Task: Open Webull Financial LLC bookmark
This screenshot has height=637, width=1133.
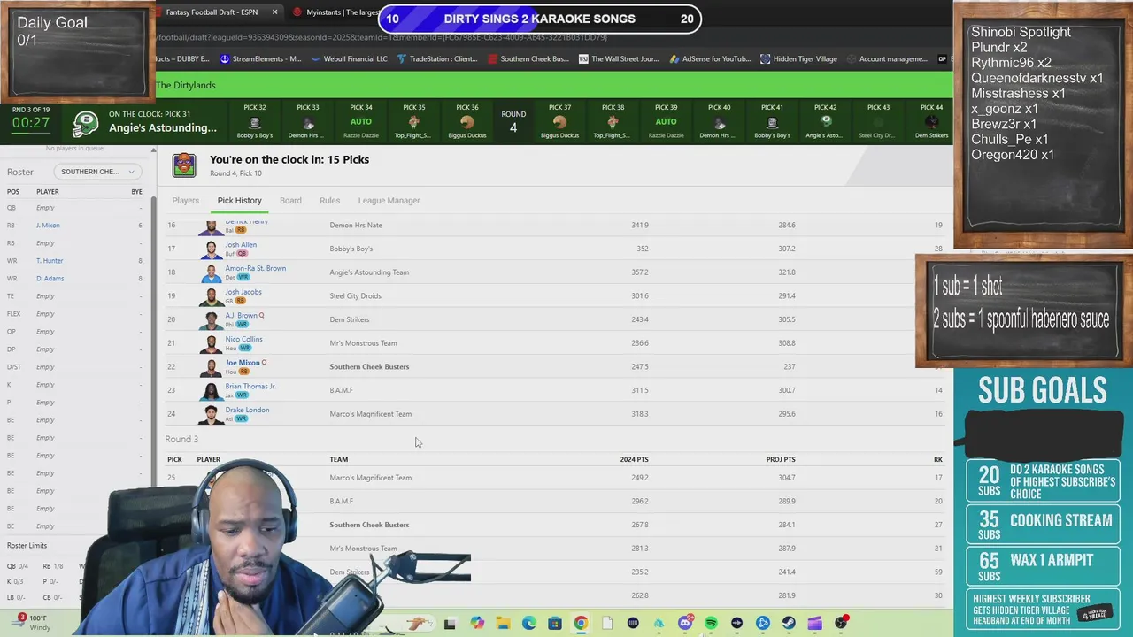Action: [x=350, y=59]
